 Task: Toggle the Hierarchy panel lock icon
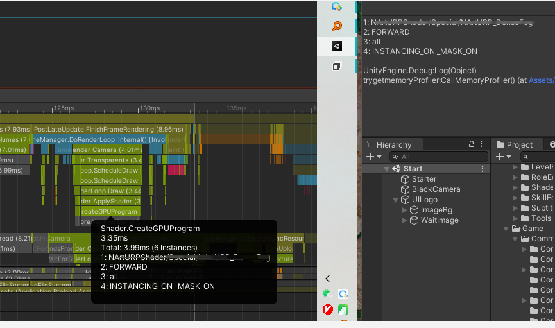pos(472,144)
